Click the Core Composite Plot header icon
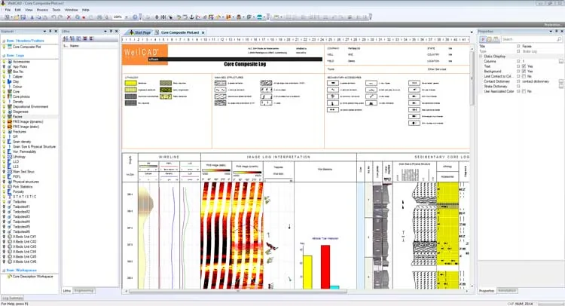 coord(10,47)
